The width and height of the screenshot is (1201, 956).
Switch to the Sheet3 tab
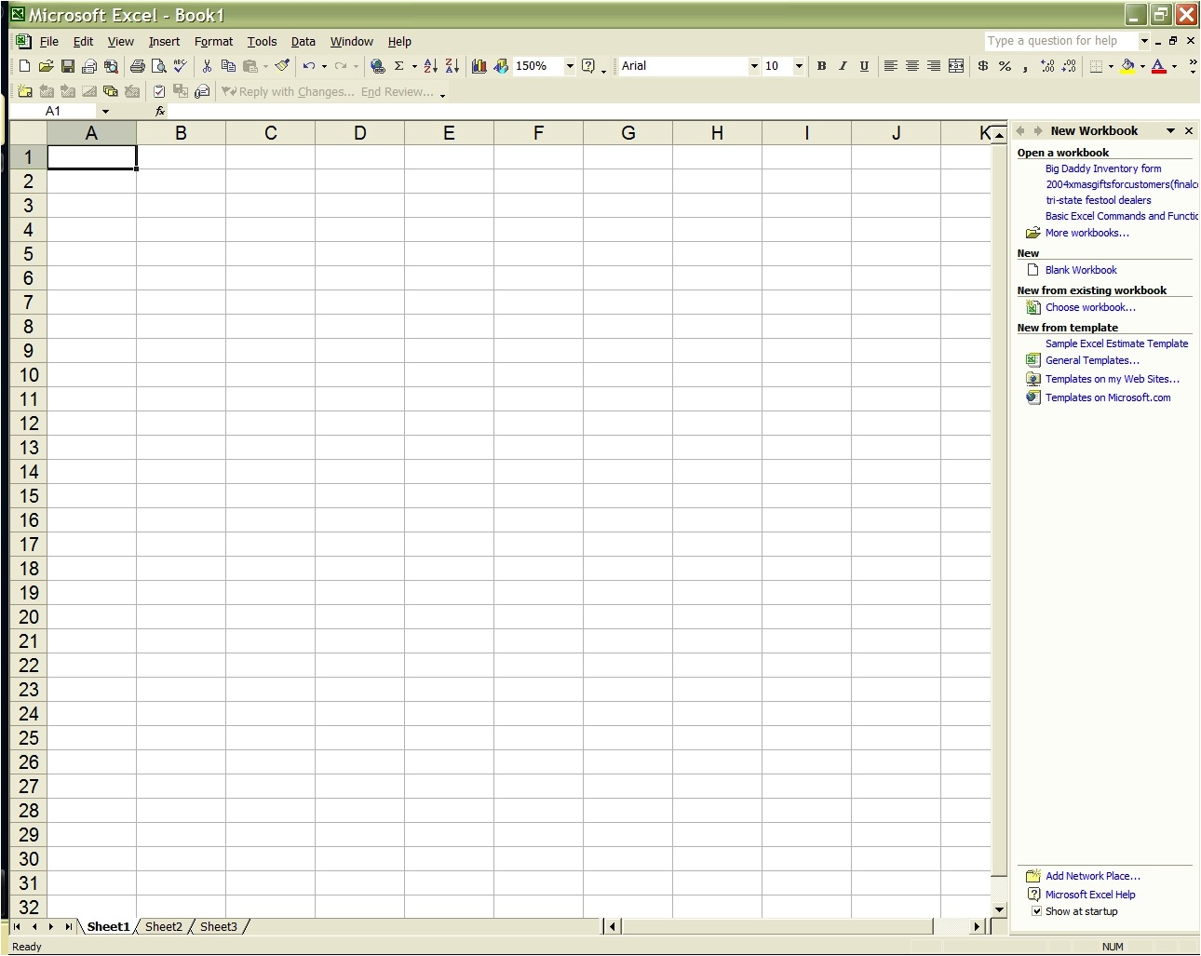click(x=219, y=926)
